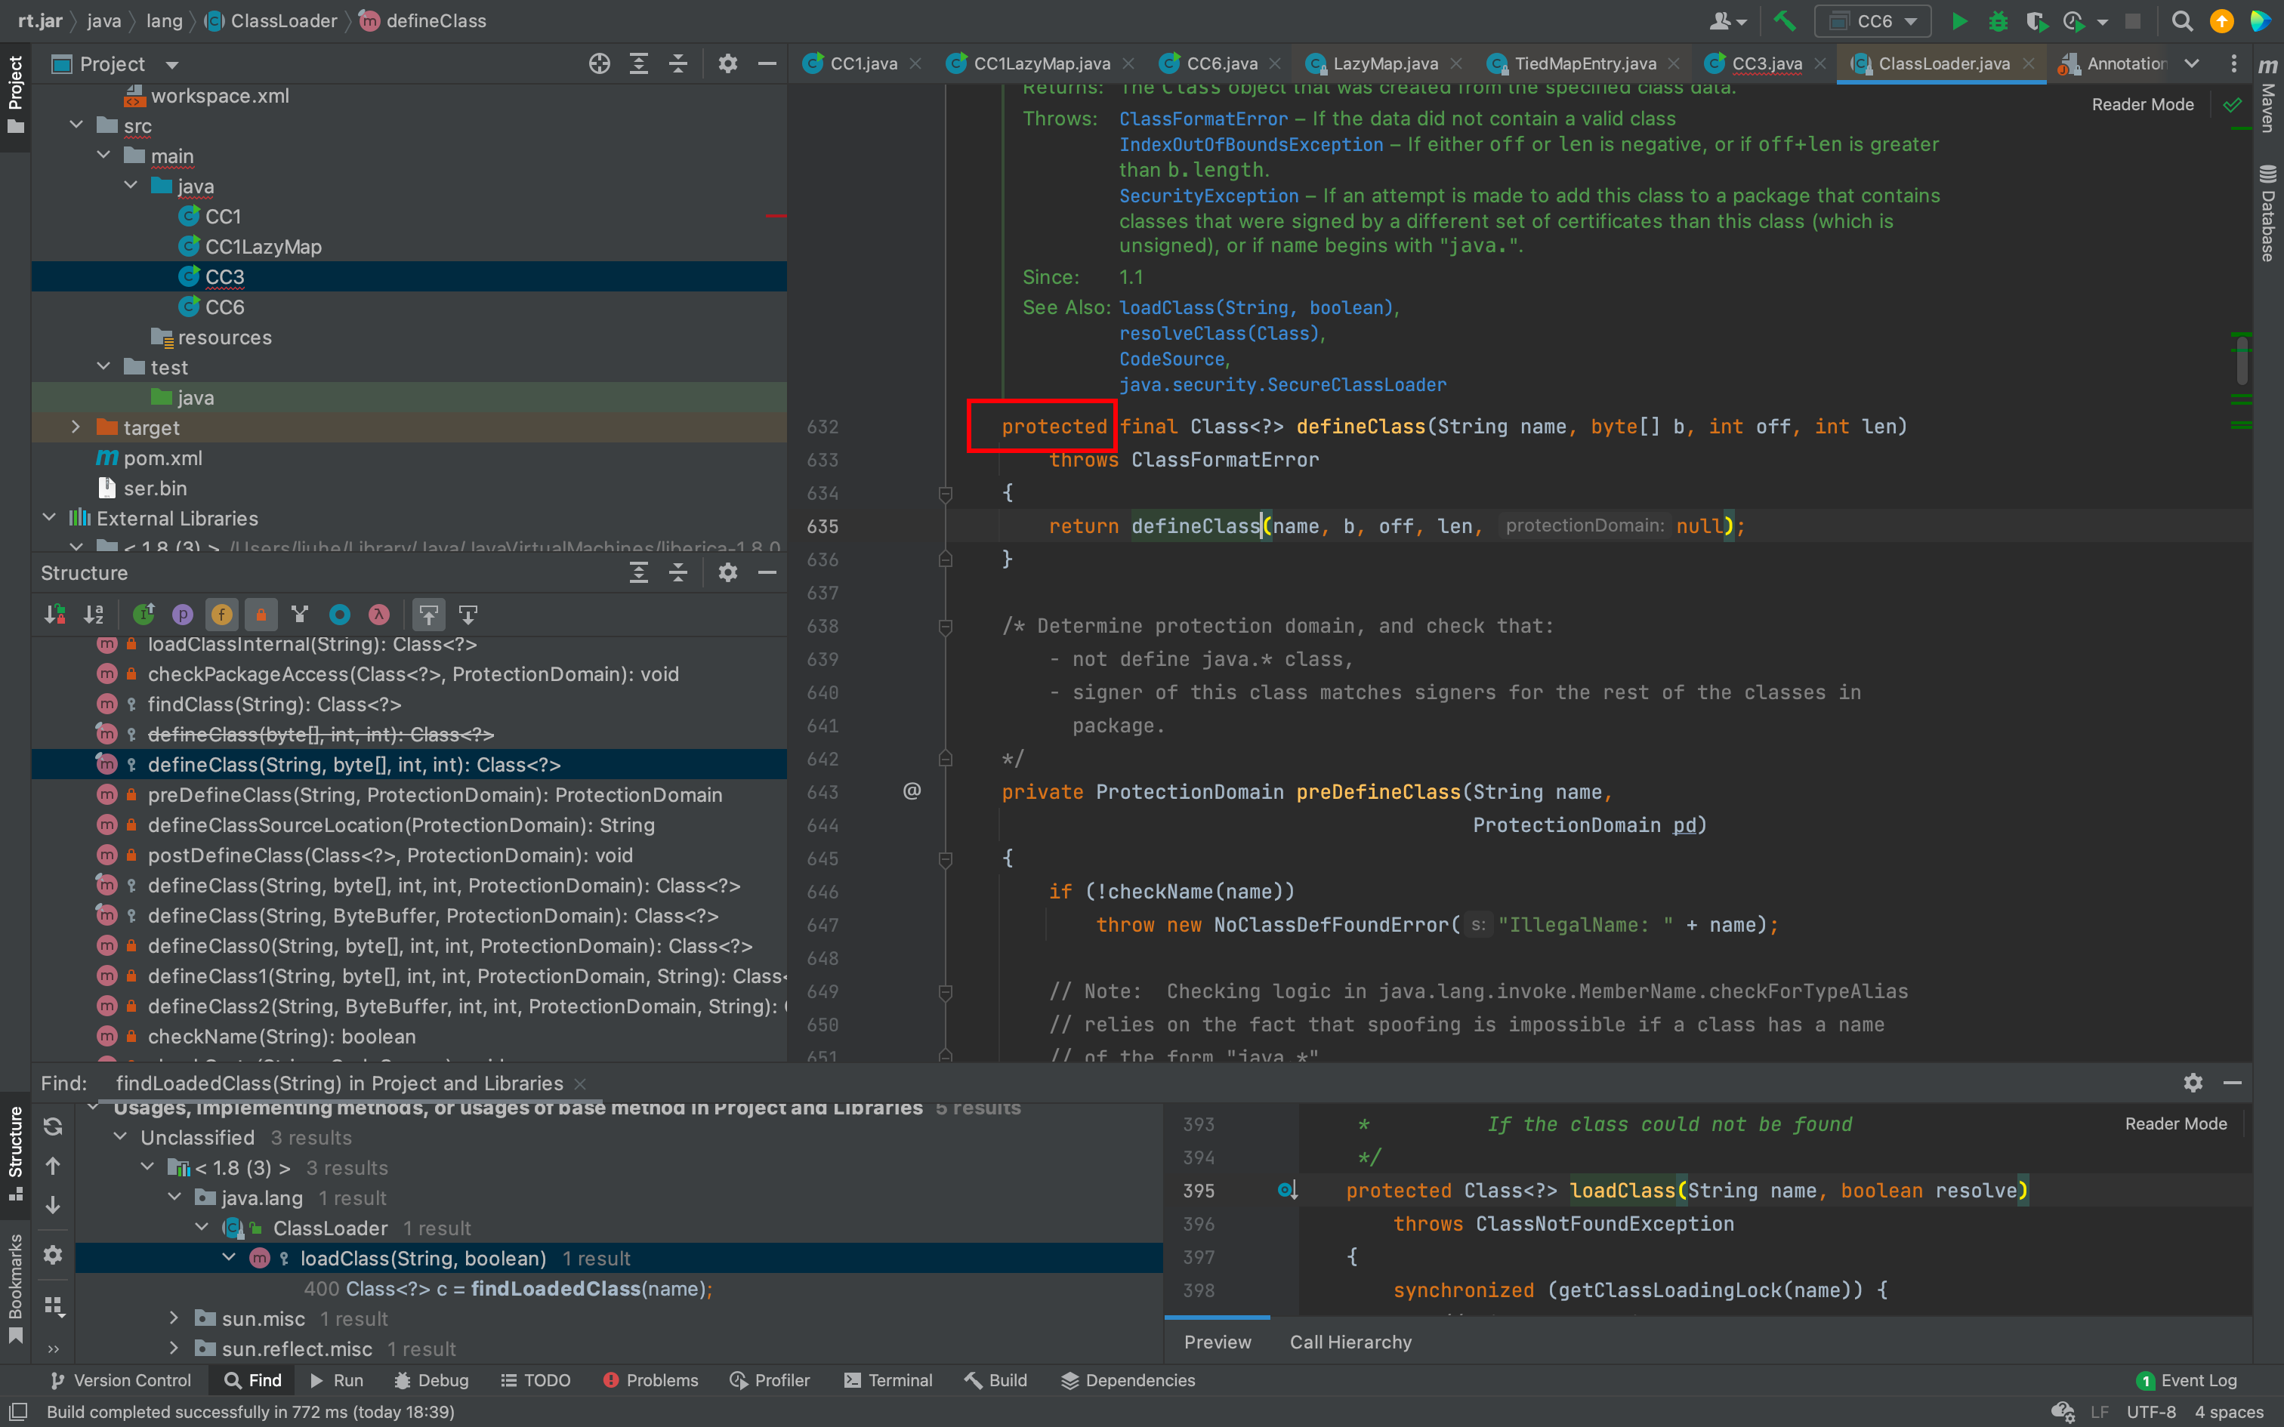Open Find panel settings gear at right

[x=2193, y=1083]
